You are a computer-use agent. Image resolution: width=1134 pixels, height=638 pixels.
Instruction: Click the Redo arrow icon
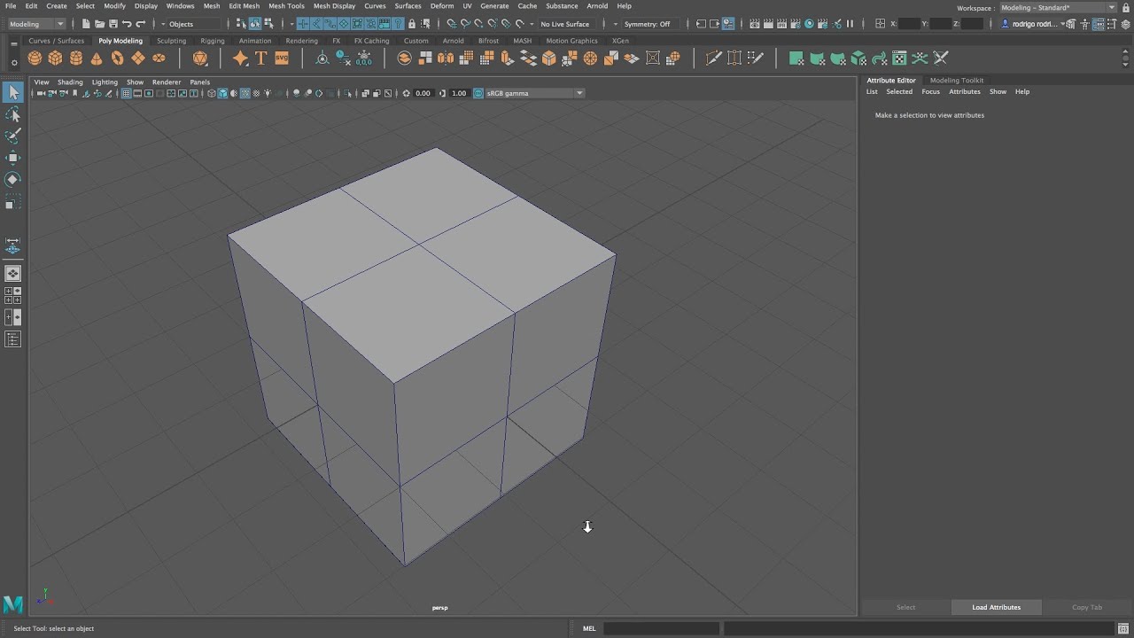tap(140, 24)
